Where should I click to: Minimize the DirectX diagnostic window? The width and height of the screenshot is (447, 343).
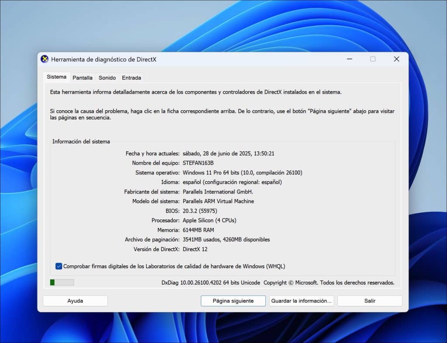tap(350, 59)
